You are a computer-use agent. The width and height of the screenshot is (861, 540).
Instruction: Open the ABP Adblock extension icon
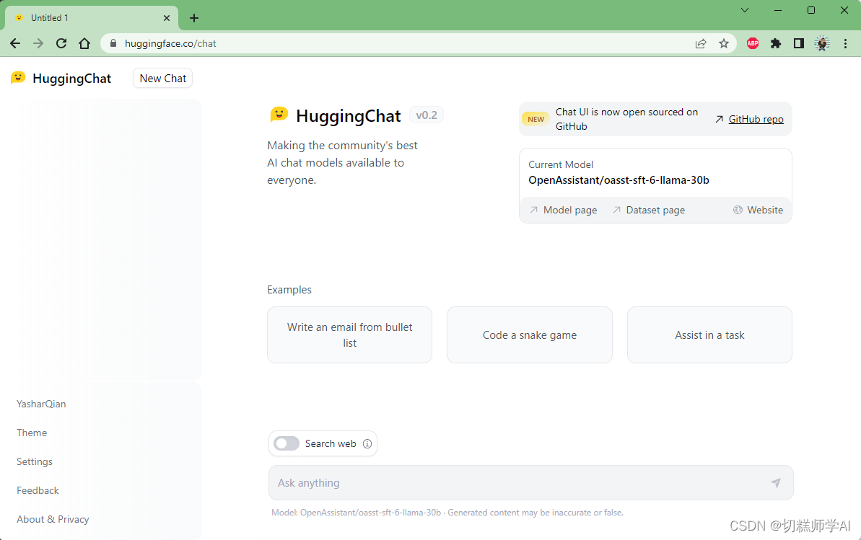pyautogui.click(x=753, y=43)
